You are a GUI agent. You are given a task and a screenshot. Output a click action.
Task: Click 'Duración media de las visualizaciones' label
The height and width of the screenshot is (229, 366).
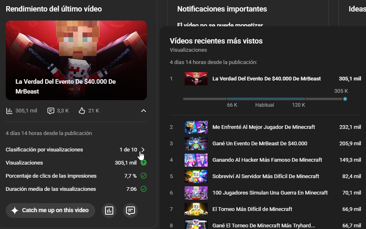pos(51,189)
